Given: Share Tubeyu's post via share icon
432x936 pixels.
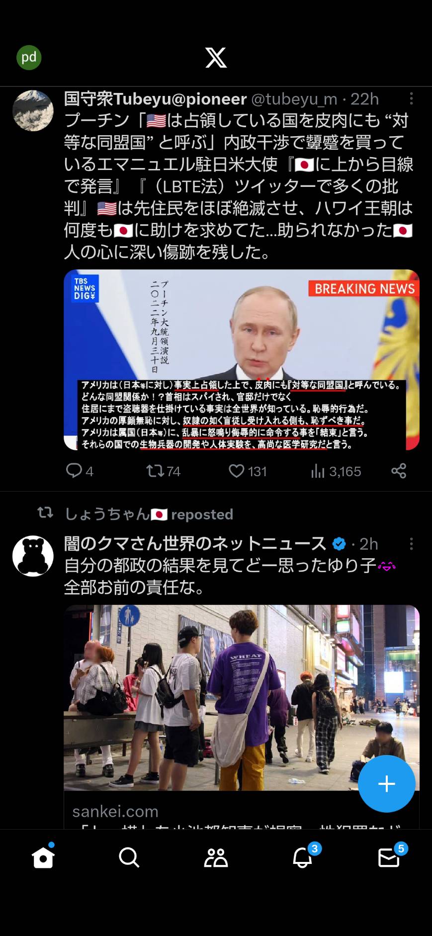Looking at the screenshot, I should click(x=399, y=471).
